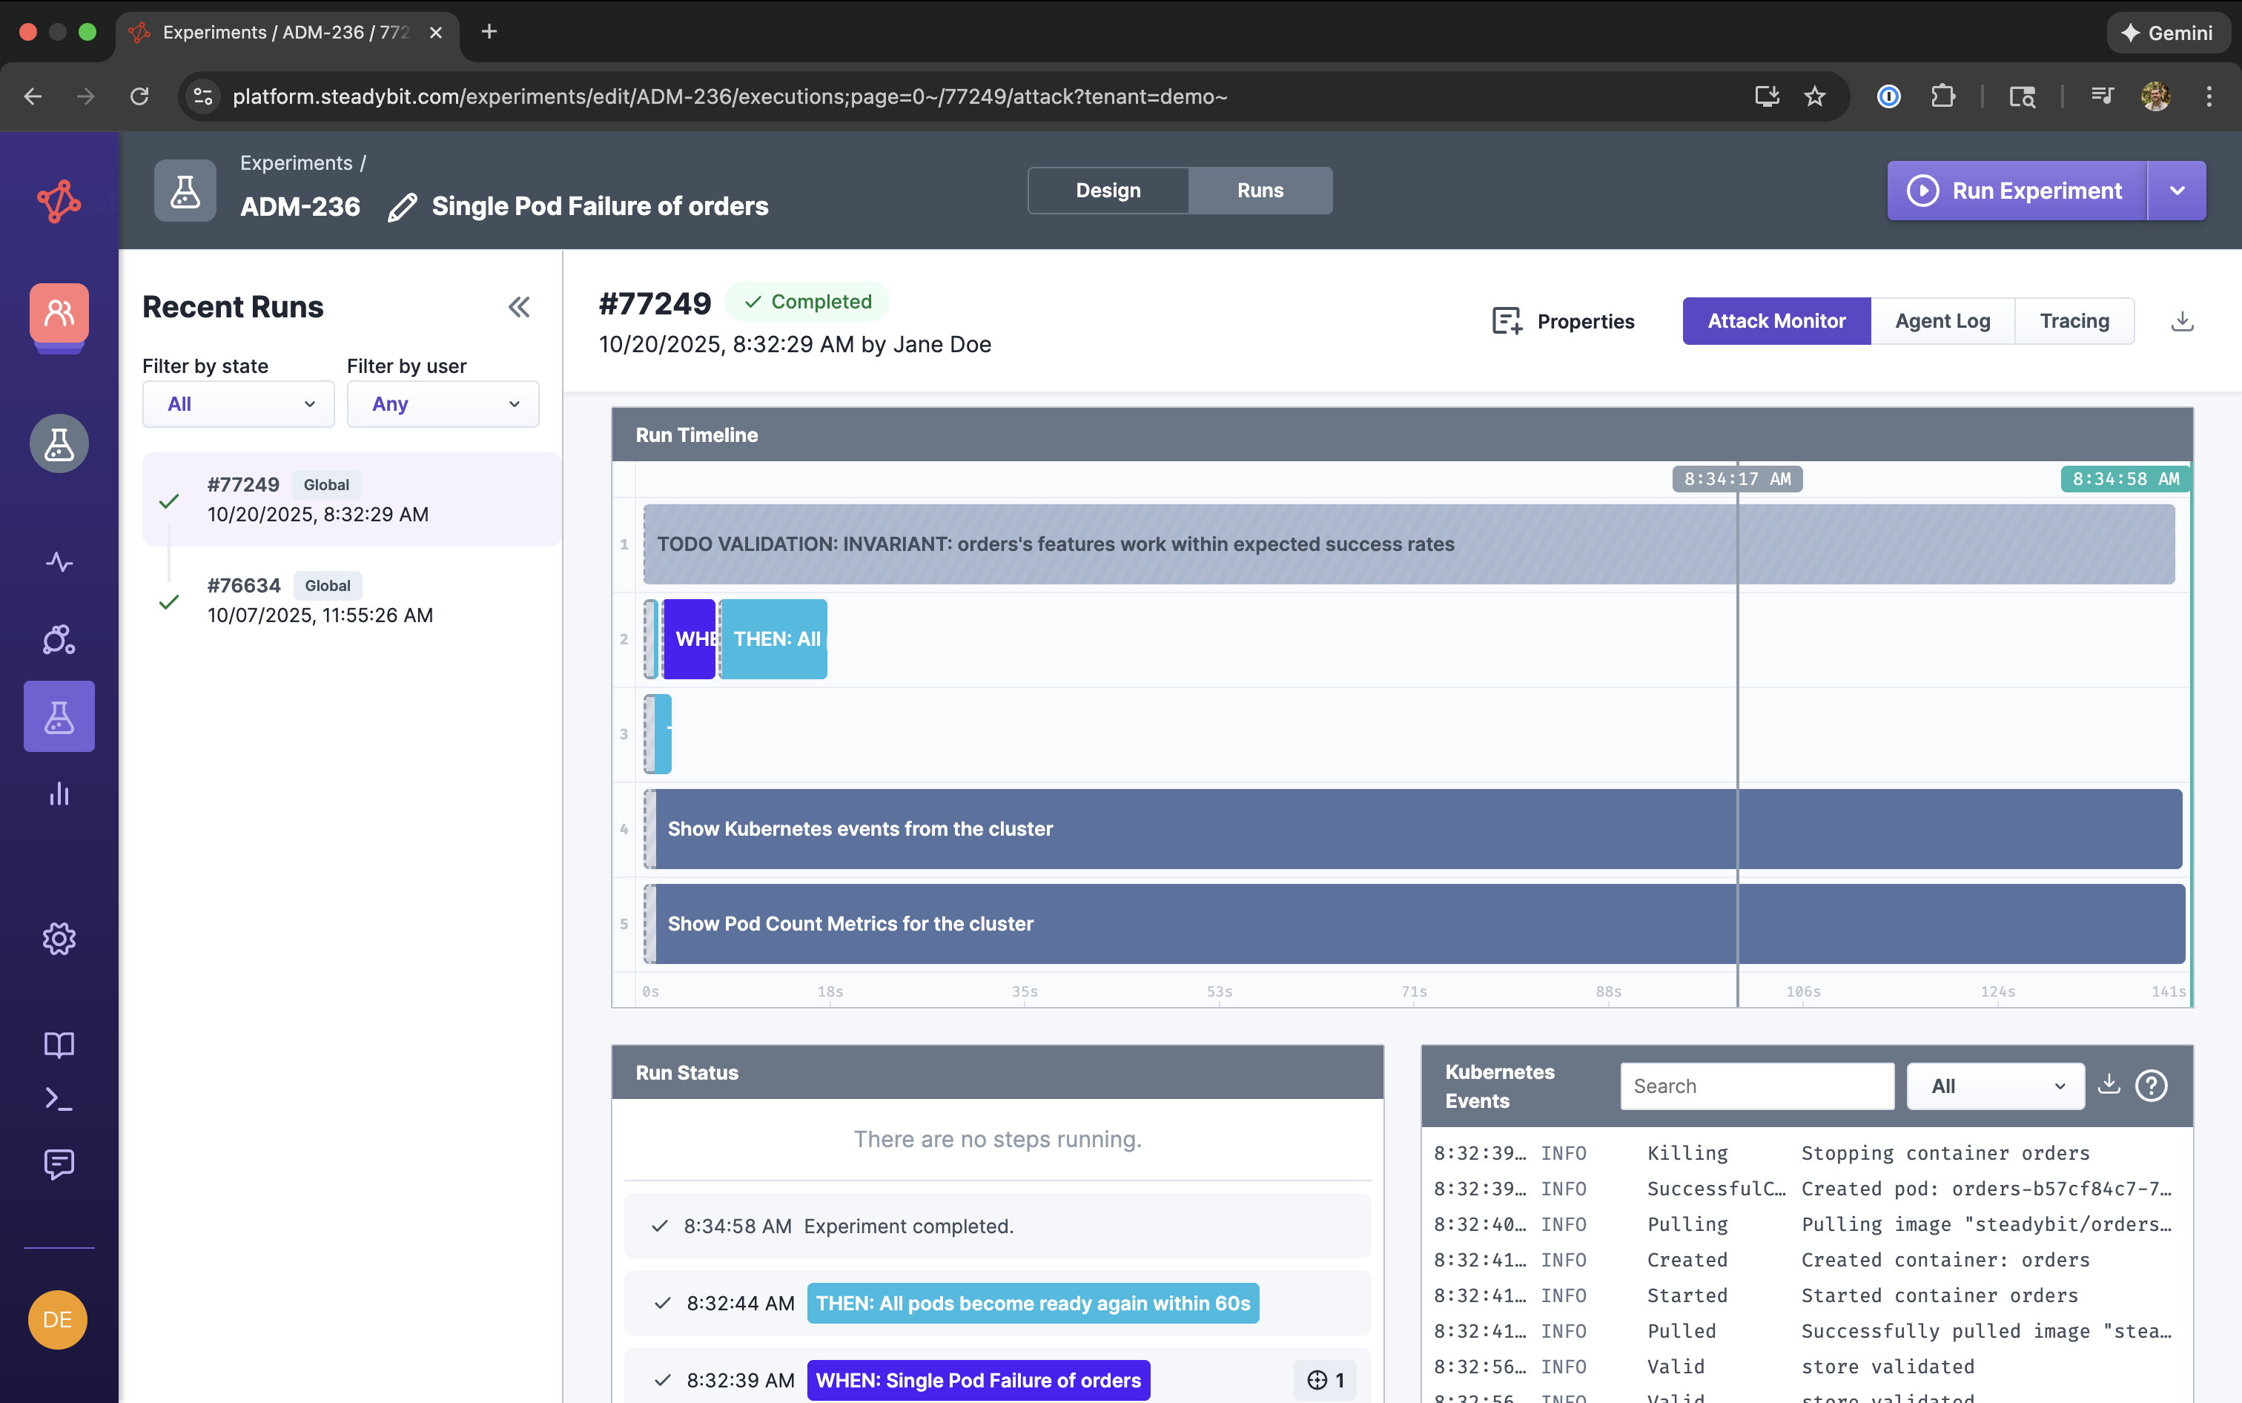Open the terminal prompt icon in sidebar
The width and height of the screenshot is (2242, 1403).
tap(59, 1100)
